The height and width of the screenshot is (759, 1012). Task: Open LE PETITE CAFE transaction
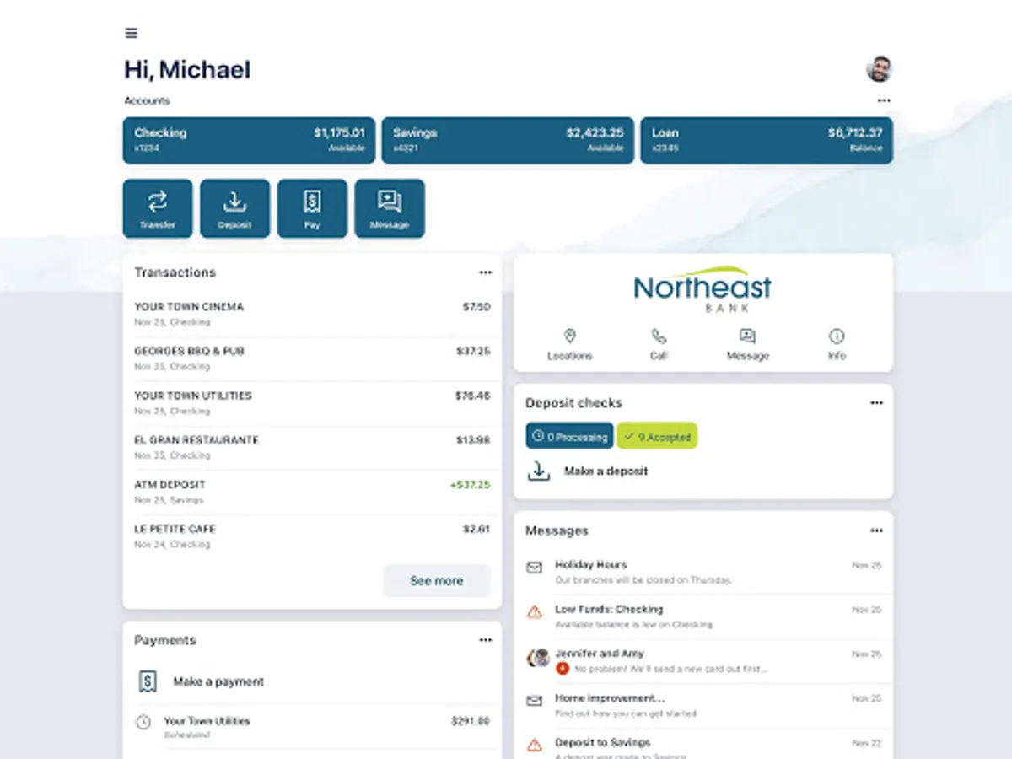coord(312,536)
